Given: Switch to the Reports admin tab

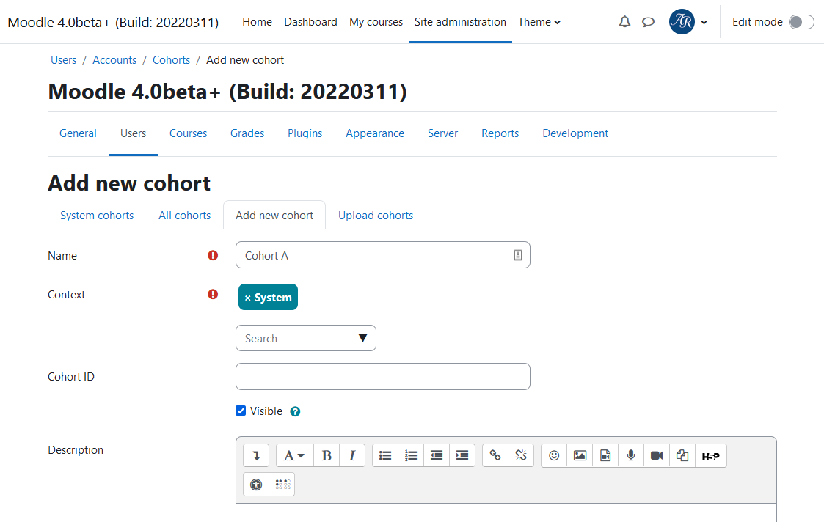Looking at the screenshot, I should [500, 133].
